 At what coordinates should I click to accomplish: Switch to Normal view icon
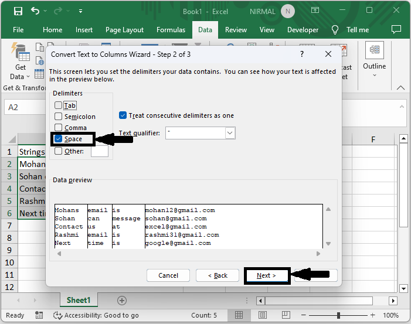(x=239, y=315)
